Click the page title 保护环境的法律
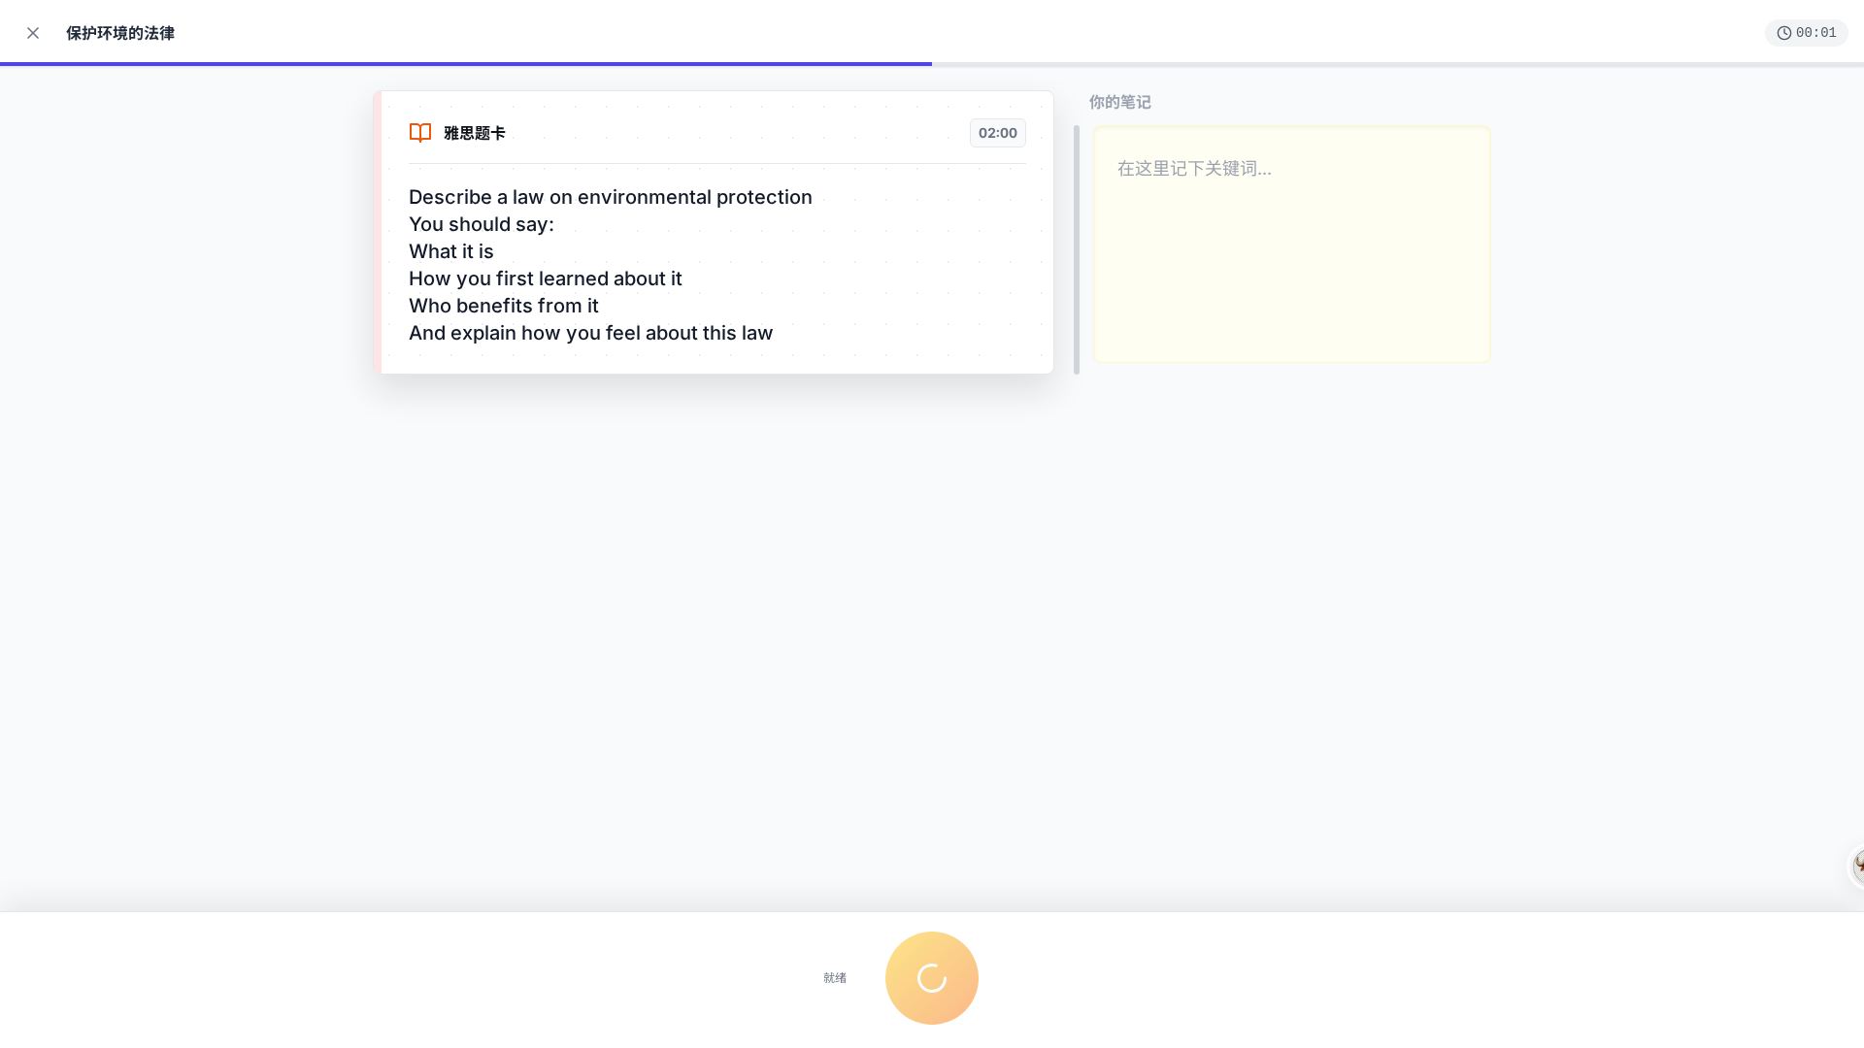The image size is (1864, 1048). tap(120, 33)
